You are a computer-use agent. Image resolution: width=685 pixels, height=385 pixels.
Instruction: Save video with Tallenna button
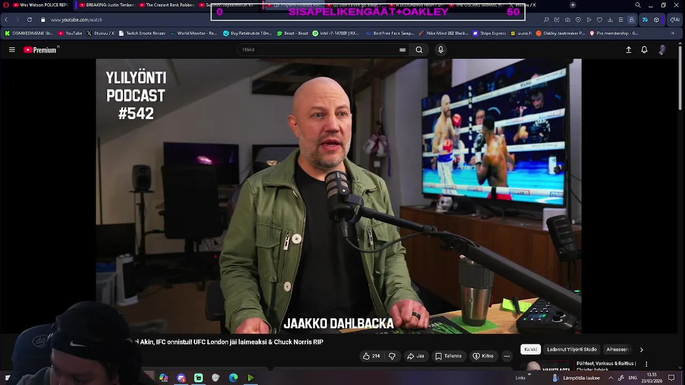448,356
